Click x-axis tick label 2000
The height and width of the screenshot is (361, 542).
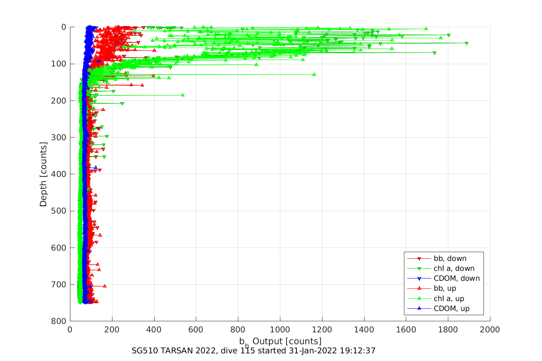pyautogui.click(x=490, y=329)
